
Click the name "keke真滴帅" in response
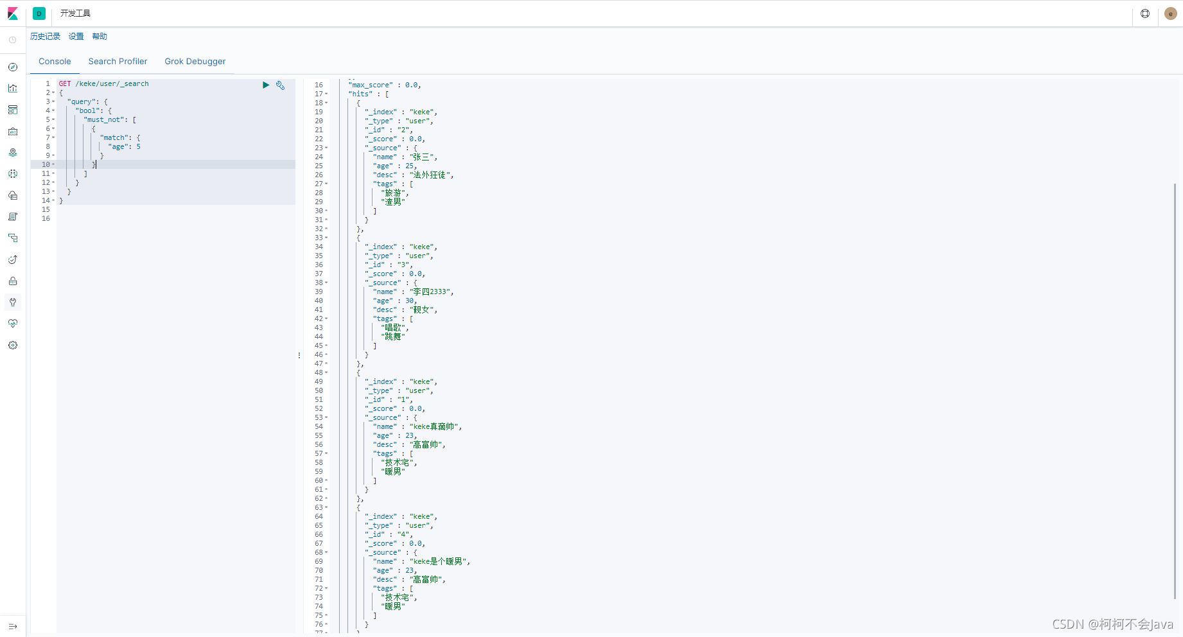pyautogui.click(x=435, y=427)
